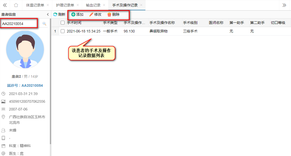The height and width of the screenshot is (156, 291).
Task: Close the 输血记录 tab
Action: tap(104, 5)
